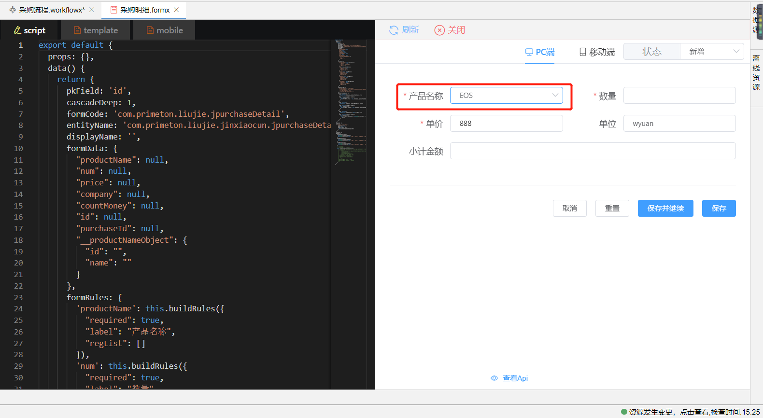Open the 状态 dropdown showing 新增
763x418 pixels.
pos(711,52)
